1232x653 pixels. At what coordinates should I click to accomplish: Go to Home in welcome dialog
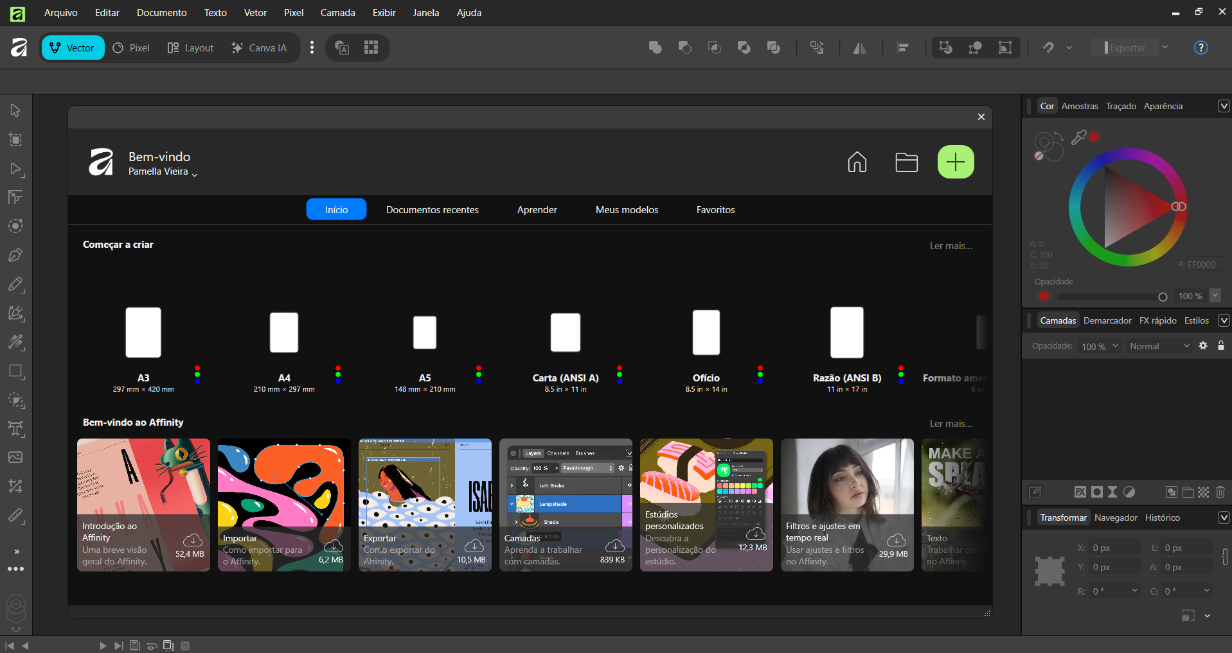(x=857, y=162)
